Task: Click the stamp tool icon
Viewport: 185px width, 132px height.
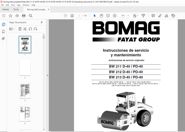Action: pos(173,16)
